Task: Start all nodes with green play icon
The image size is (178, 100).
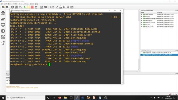Action: click(x=25, y=7)
